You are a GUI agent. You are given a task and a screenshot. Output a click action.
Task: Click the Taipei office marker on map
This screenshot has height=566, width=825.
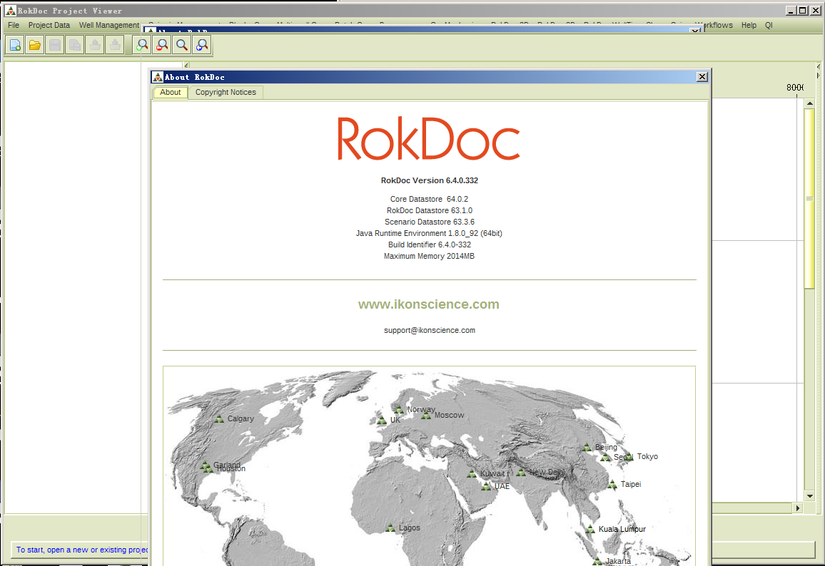coord(612,485)
